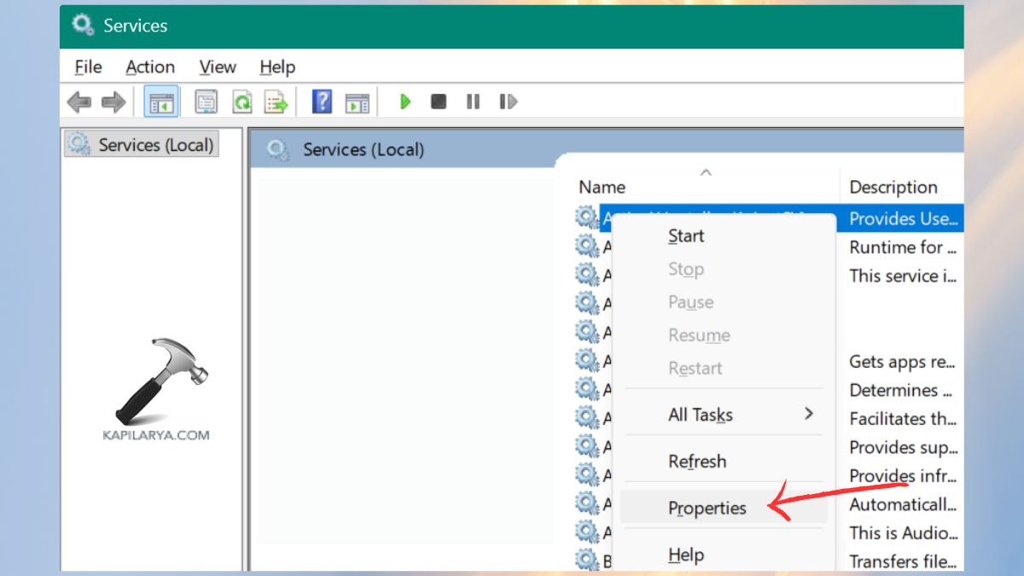The image size is (1024, 576).
Task: Restart the service using the restart toolbar icon
Action: click(507, 102)
